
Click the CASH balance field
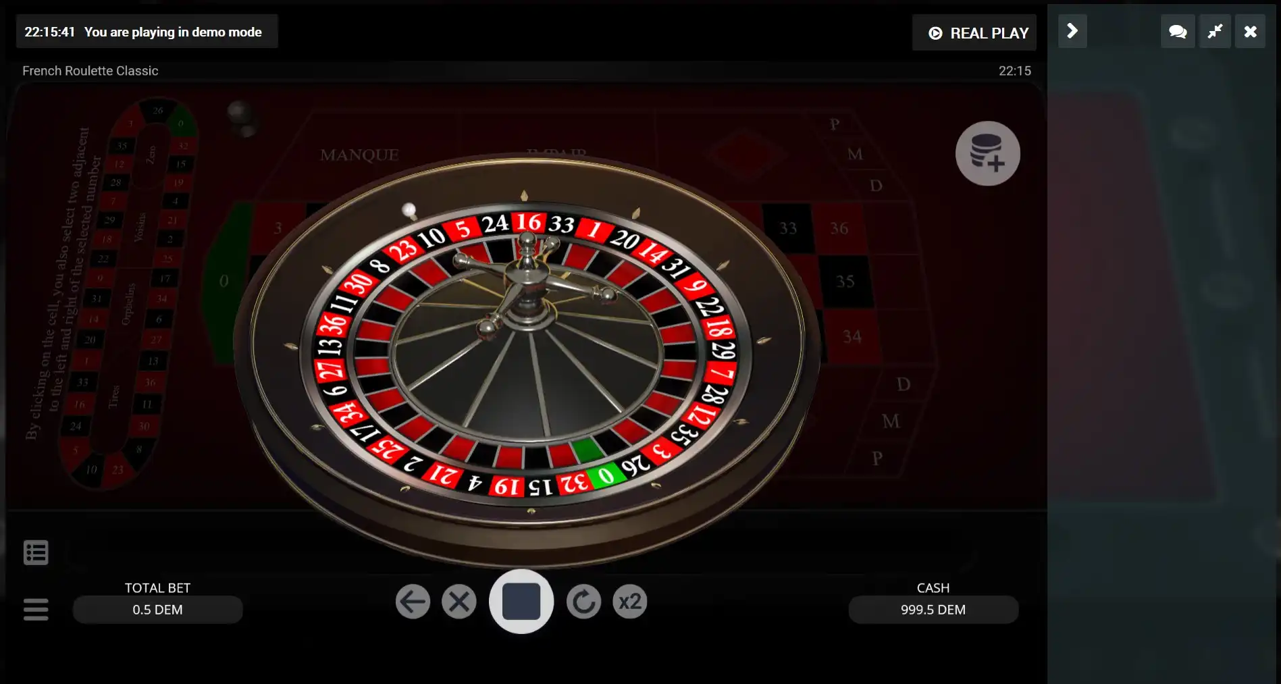click(933, 610)
